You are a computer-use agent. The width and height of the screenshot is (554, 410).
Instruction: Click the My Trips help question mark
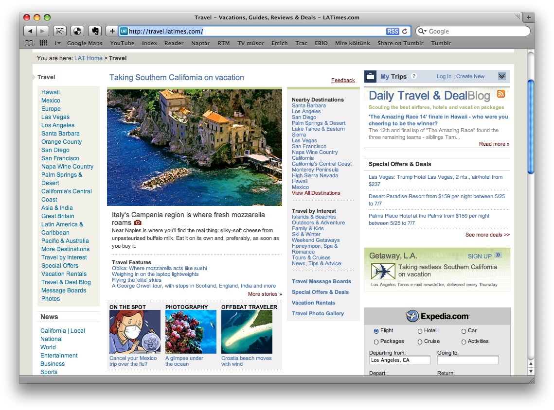(x=414, y=76)
